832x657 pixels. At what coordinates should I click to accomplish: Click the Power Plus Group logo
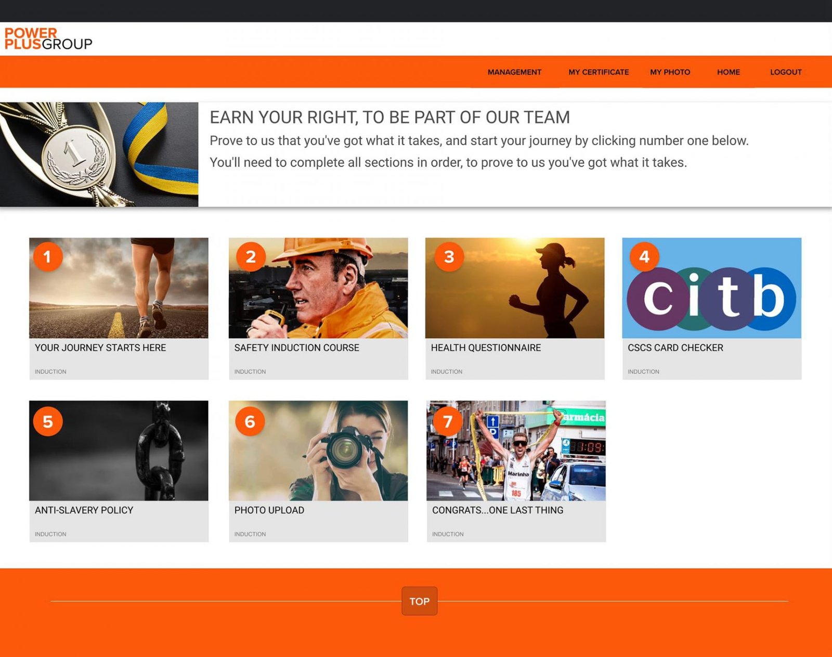coord(48,39)
